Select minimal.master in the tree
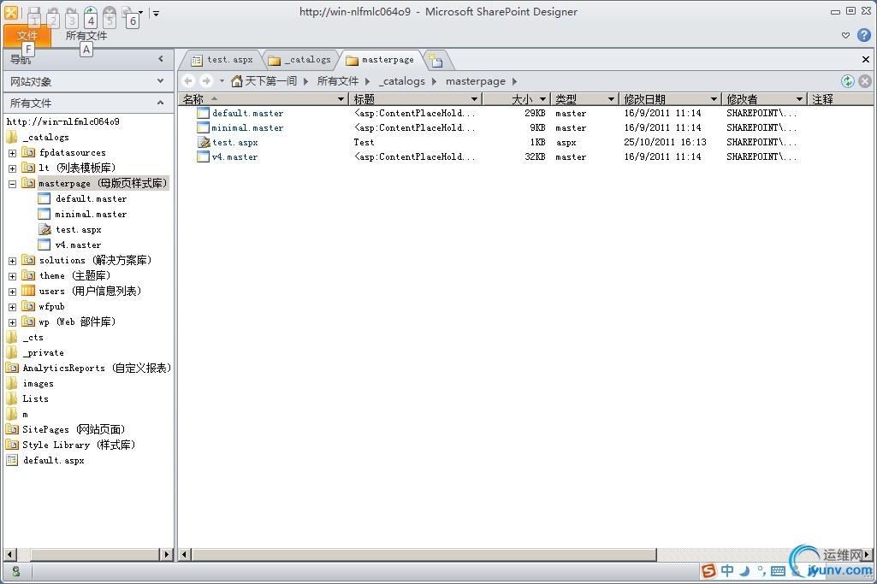Viewport: 877px width, 584px height. click(x=91, y=214)
